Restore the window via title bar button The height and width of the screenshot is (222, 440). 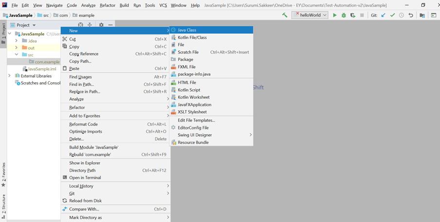[x=423, y=5]
